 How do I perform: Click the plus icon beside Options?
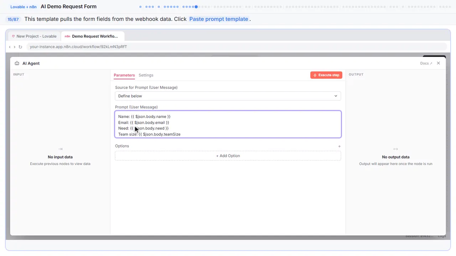click(x=339, y=146)
